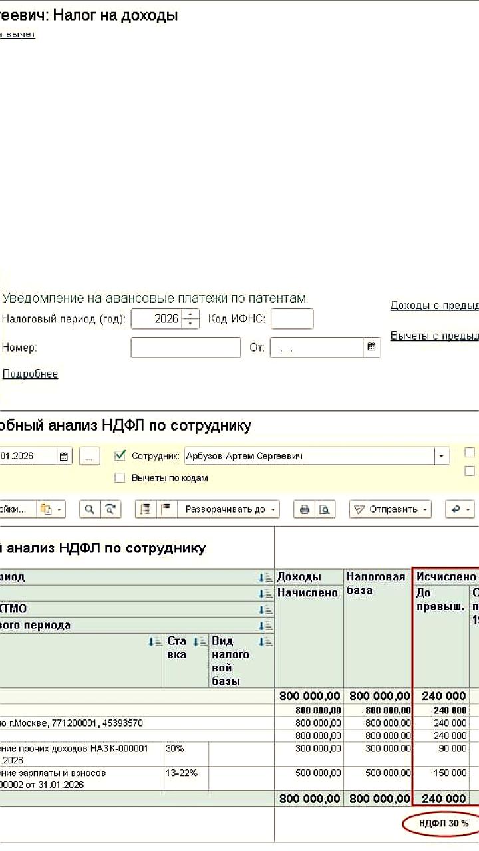479x851 pixels.
Task: Open print preview icon
Action: [325, 509]
